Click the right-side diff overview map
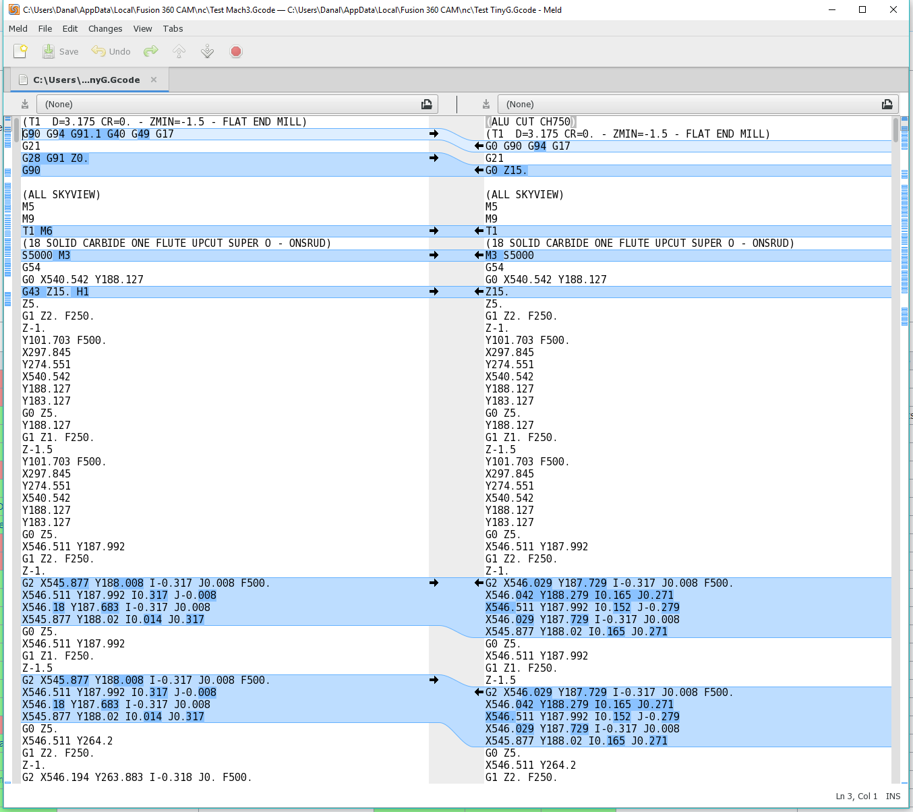This screenshot has width=913, height=812. (905, 449)
